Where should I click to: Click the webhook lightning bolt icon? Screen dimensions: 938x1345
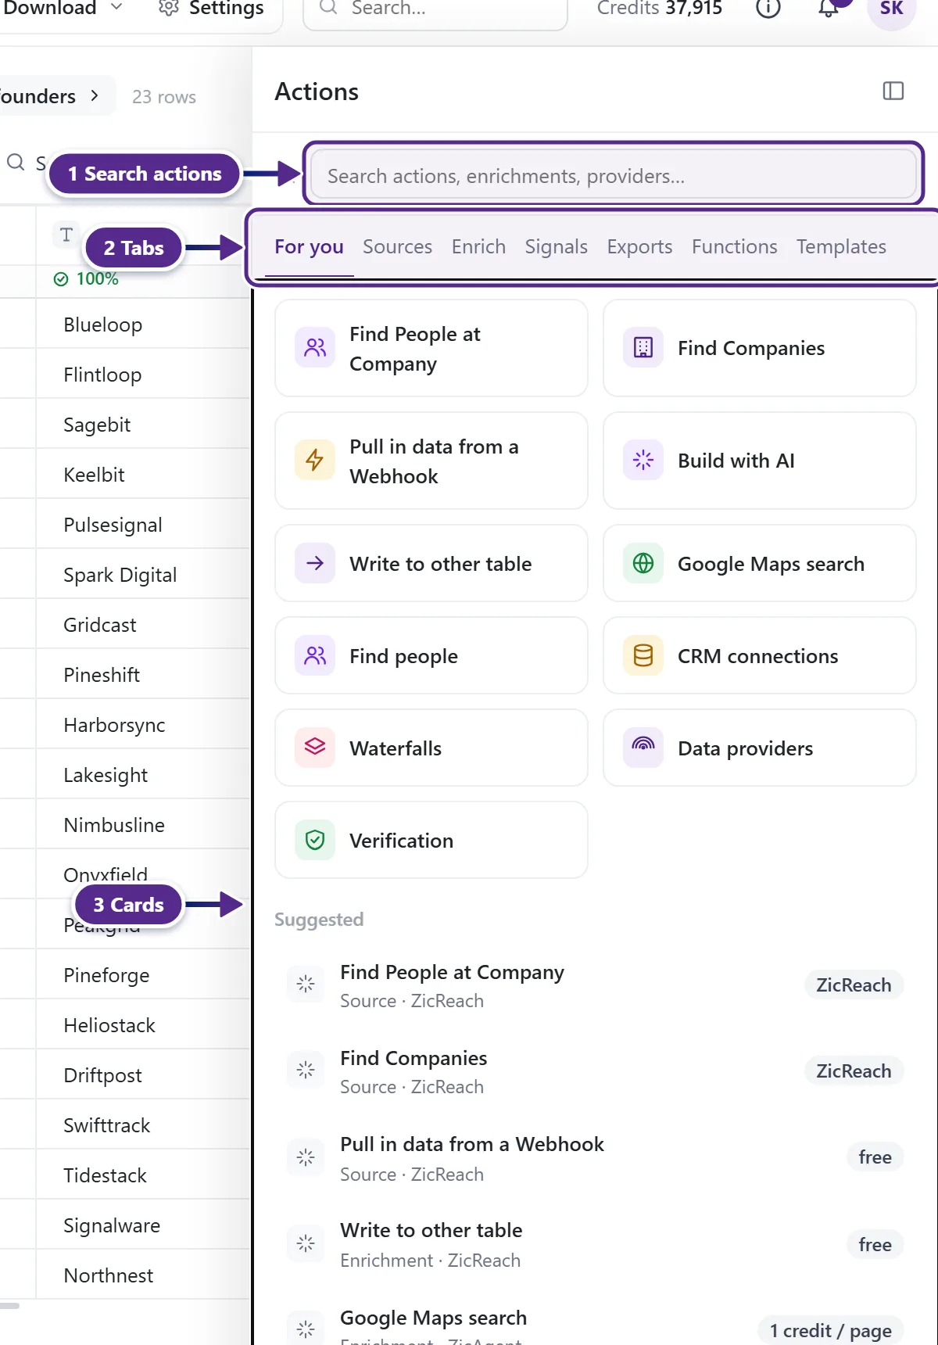(315, 460)
